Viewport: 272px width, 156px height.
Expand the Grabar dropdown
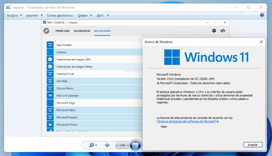pos(85,16)
